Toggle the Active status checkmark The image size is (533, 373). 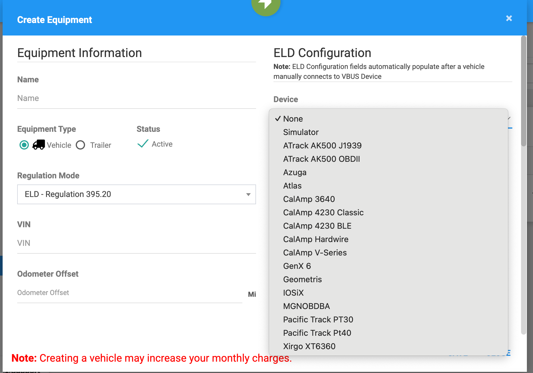[143, 144]
